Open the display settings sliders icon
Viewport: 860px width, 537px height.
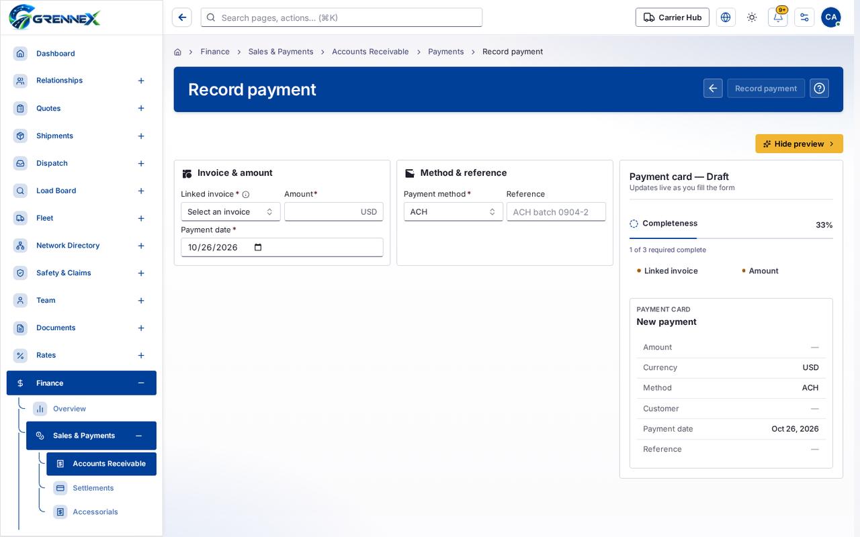coord(804,17)
